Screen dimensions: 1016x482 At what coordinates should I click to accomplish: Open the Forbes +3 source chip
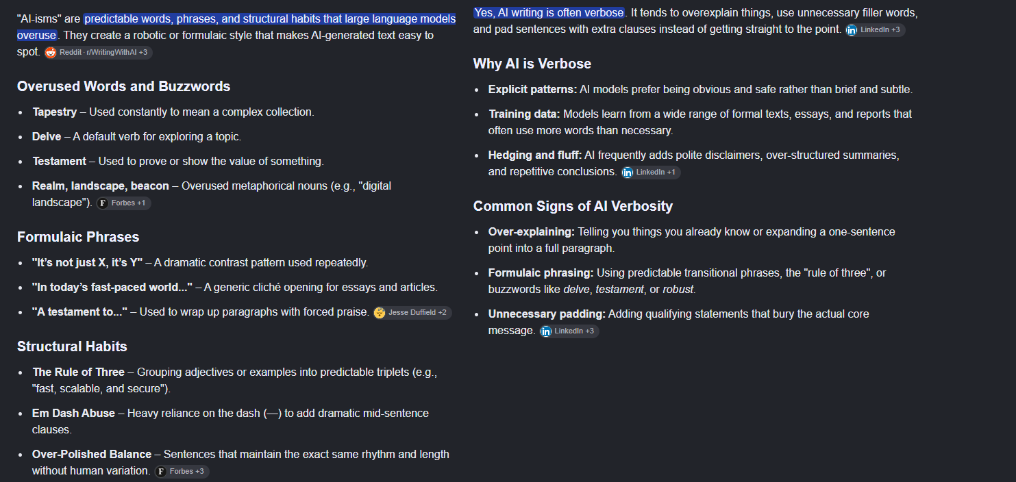182,472
